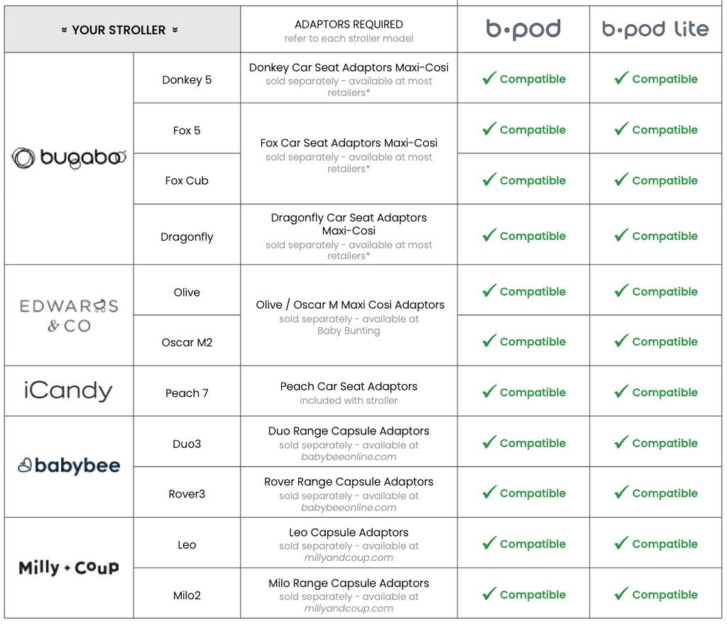This screenshot has height=624, width=727.
Task: Click the Donkey 5 b·pod green checkmark
Action: coord(489,78)
